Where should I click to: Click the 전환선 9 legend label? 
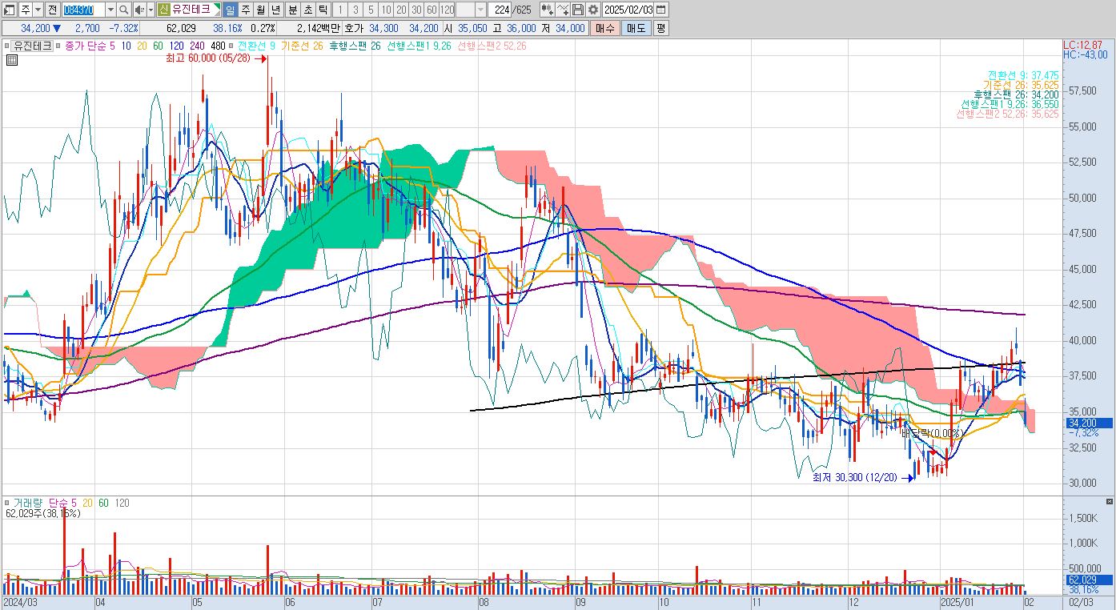[x=257, y=46]
